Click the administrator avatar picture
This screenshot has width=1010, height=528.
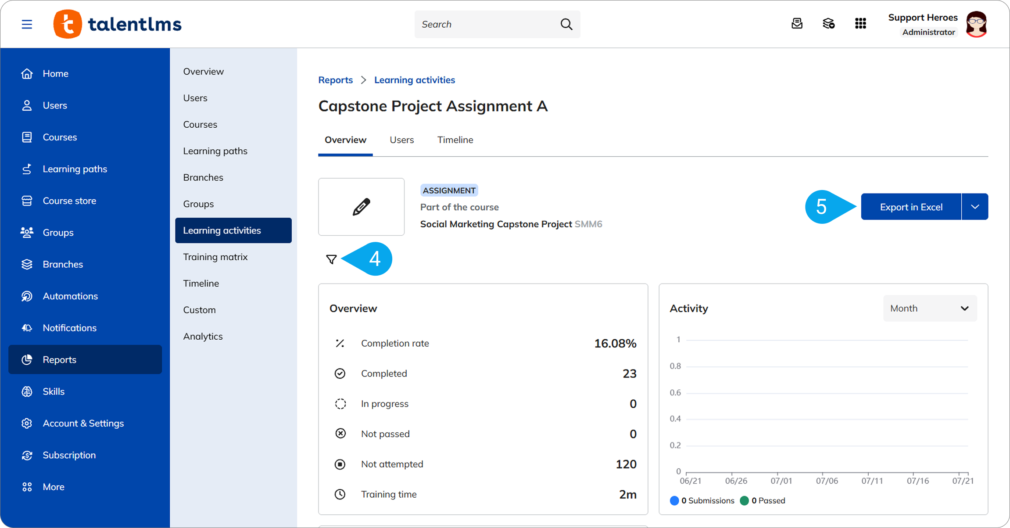point(977,24)
